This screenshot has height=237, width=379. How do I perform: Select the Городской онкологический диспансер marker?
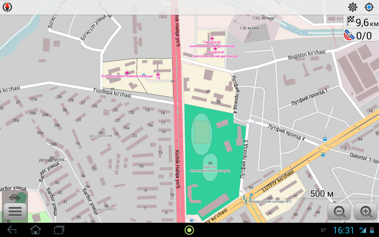pos(212,39)
